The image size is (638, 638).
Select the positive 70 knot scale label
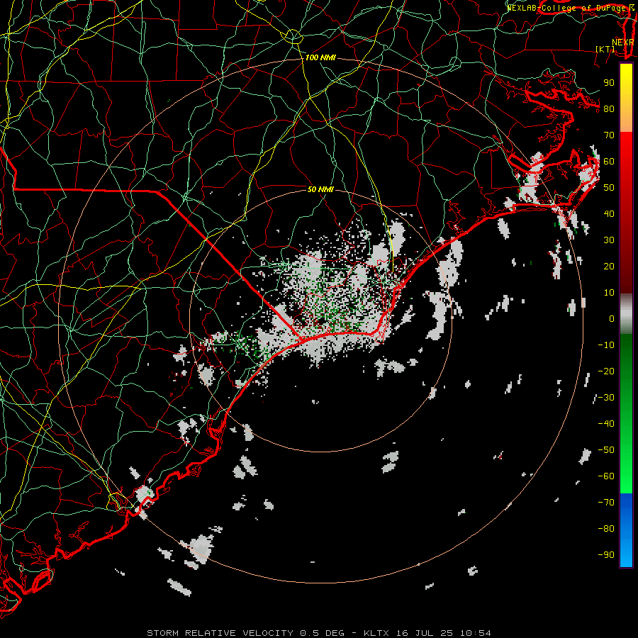point(609,135)
